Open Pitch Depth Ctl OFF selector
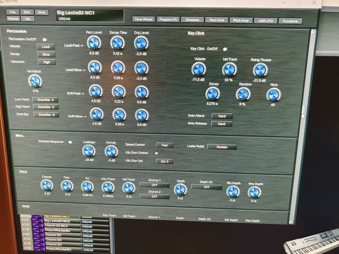The image size is (339, 254). pos(207,187)
